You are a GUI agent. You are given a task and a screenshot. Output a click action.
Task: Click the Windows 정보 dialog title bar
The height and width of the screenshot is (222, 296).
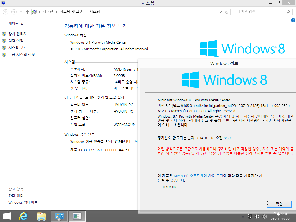tap(217, 63)
